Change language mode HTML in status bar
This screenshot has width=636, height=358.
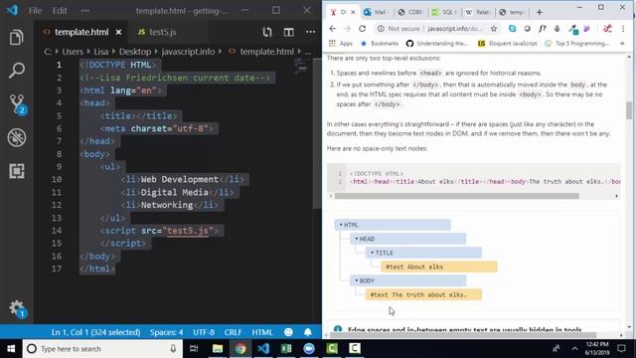[262, 332]
